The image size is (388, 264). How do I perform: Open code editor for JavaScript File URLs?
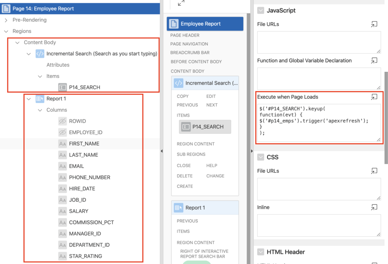(x=374, y=24)
